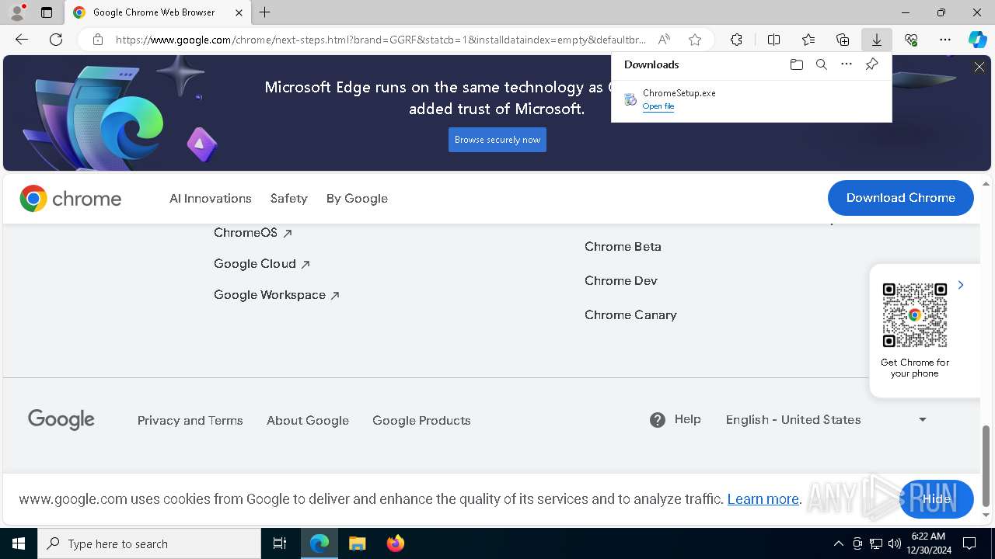This screenshot has width=995, height=559.
Task: Open Safety menu item
Action: pos(289,199)
